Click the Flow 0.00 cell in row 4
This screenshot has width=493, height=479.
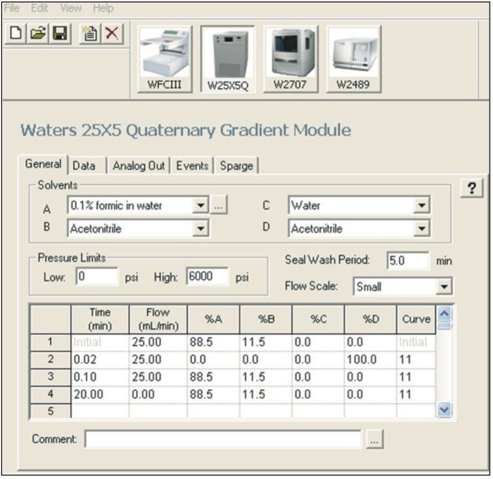tap(158, 394)
